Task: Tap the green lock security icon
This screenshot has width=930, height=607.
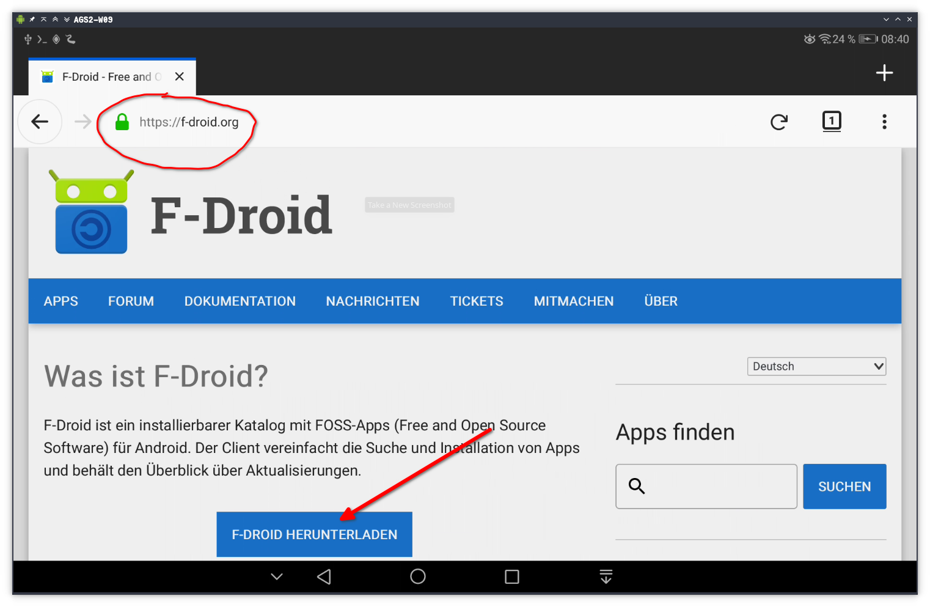Action: 122,122
